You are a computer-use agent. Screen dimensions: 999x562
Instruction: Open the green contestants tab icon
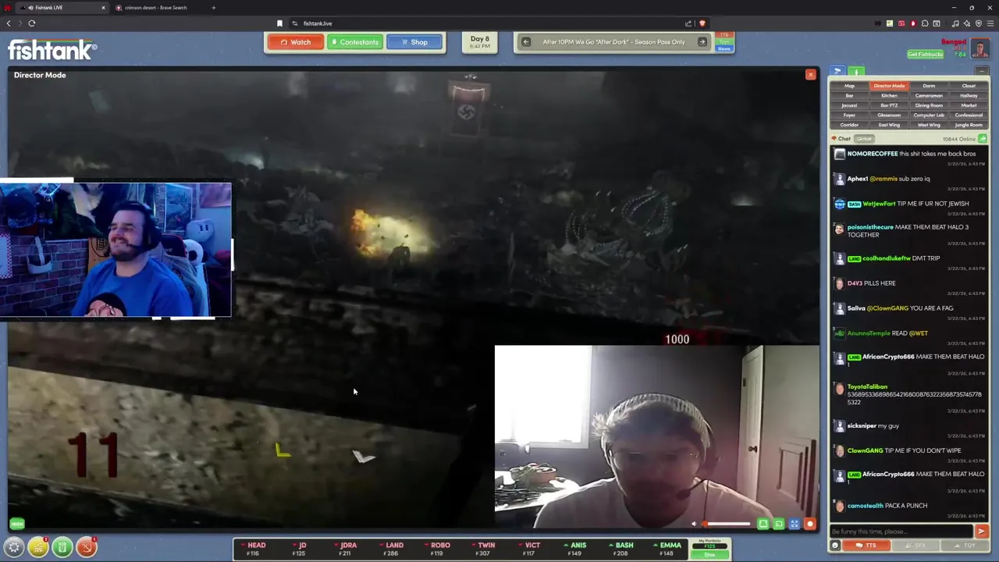tap(855, 71)
